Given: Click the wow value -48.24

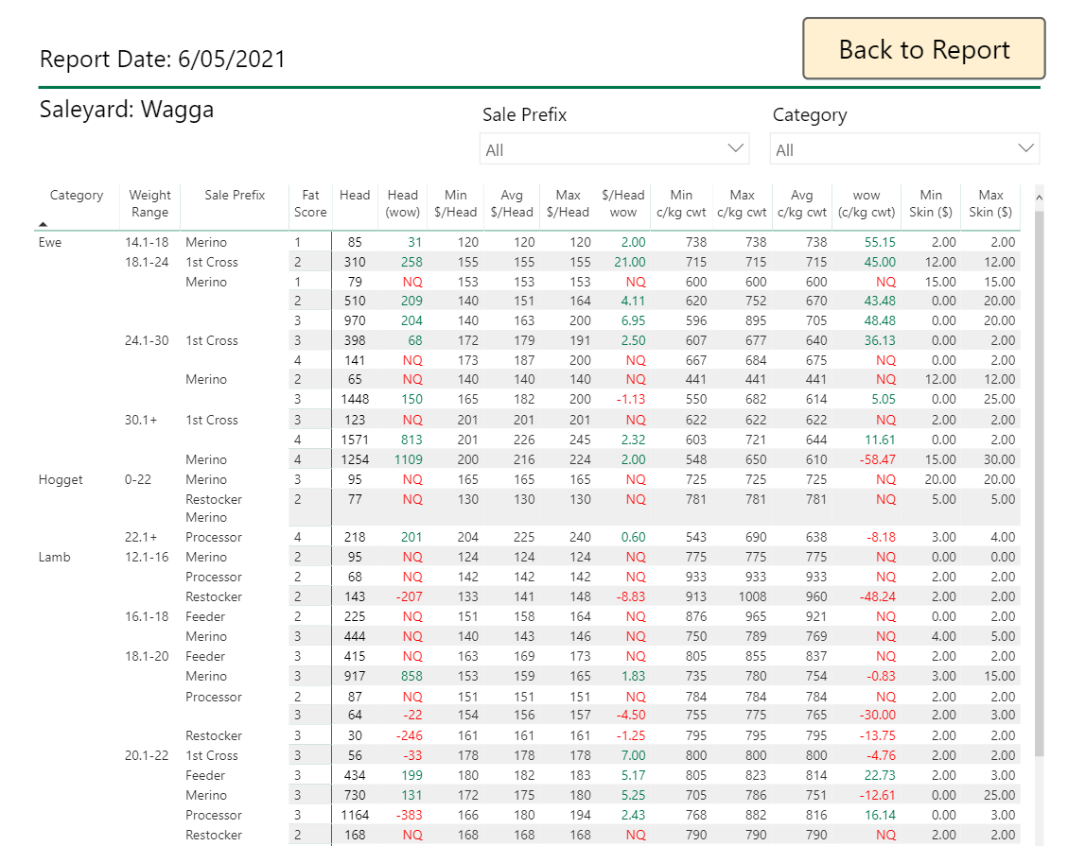Looking at the screenshot, I should point(877,596).
